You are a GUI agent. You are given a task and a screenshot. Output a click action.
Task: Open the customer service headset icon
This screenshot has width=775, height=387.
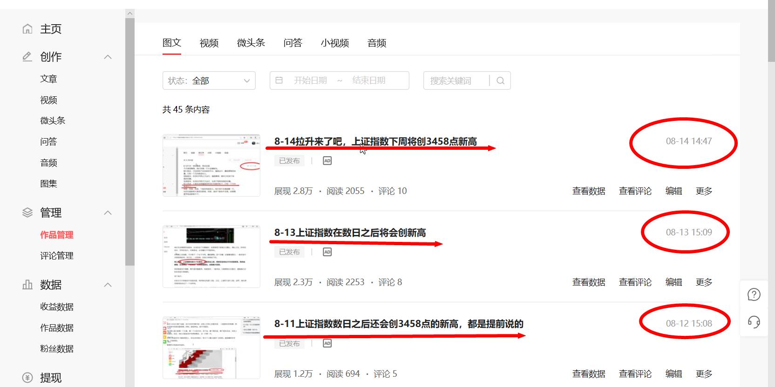click(x=754, y=322)
